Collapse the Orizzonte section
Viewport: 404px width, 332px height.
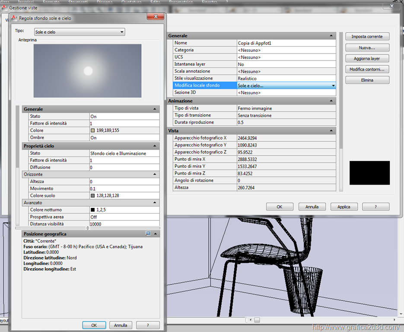click(x=155, y=174)
